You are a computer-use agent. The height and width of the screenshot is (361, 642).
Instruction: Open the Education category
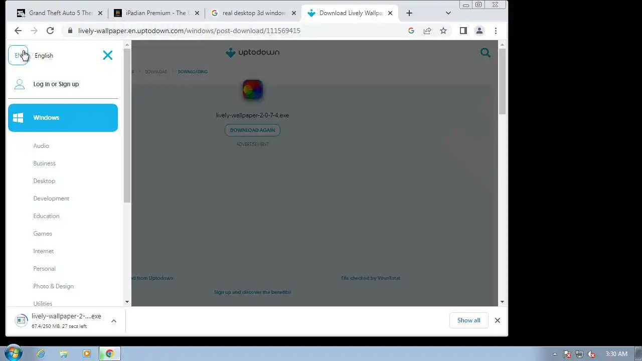[x=46, y=216]
